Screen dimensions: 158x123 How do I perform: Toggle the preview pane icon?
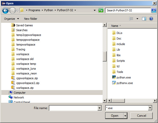point(144,19)
